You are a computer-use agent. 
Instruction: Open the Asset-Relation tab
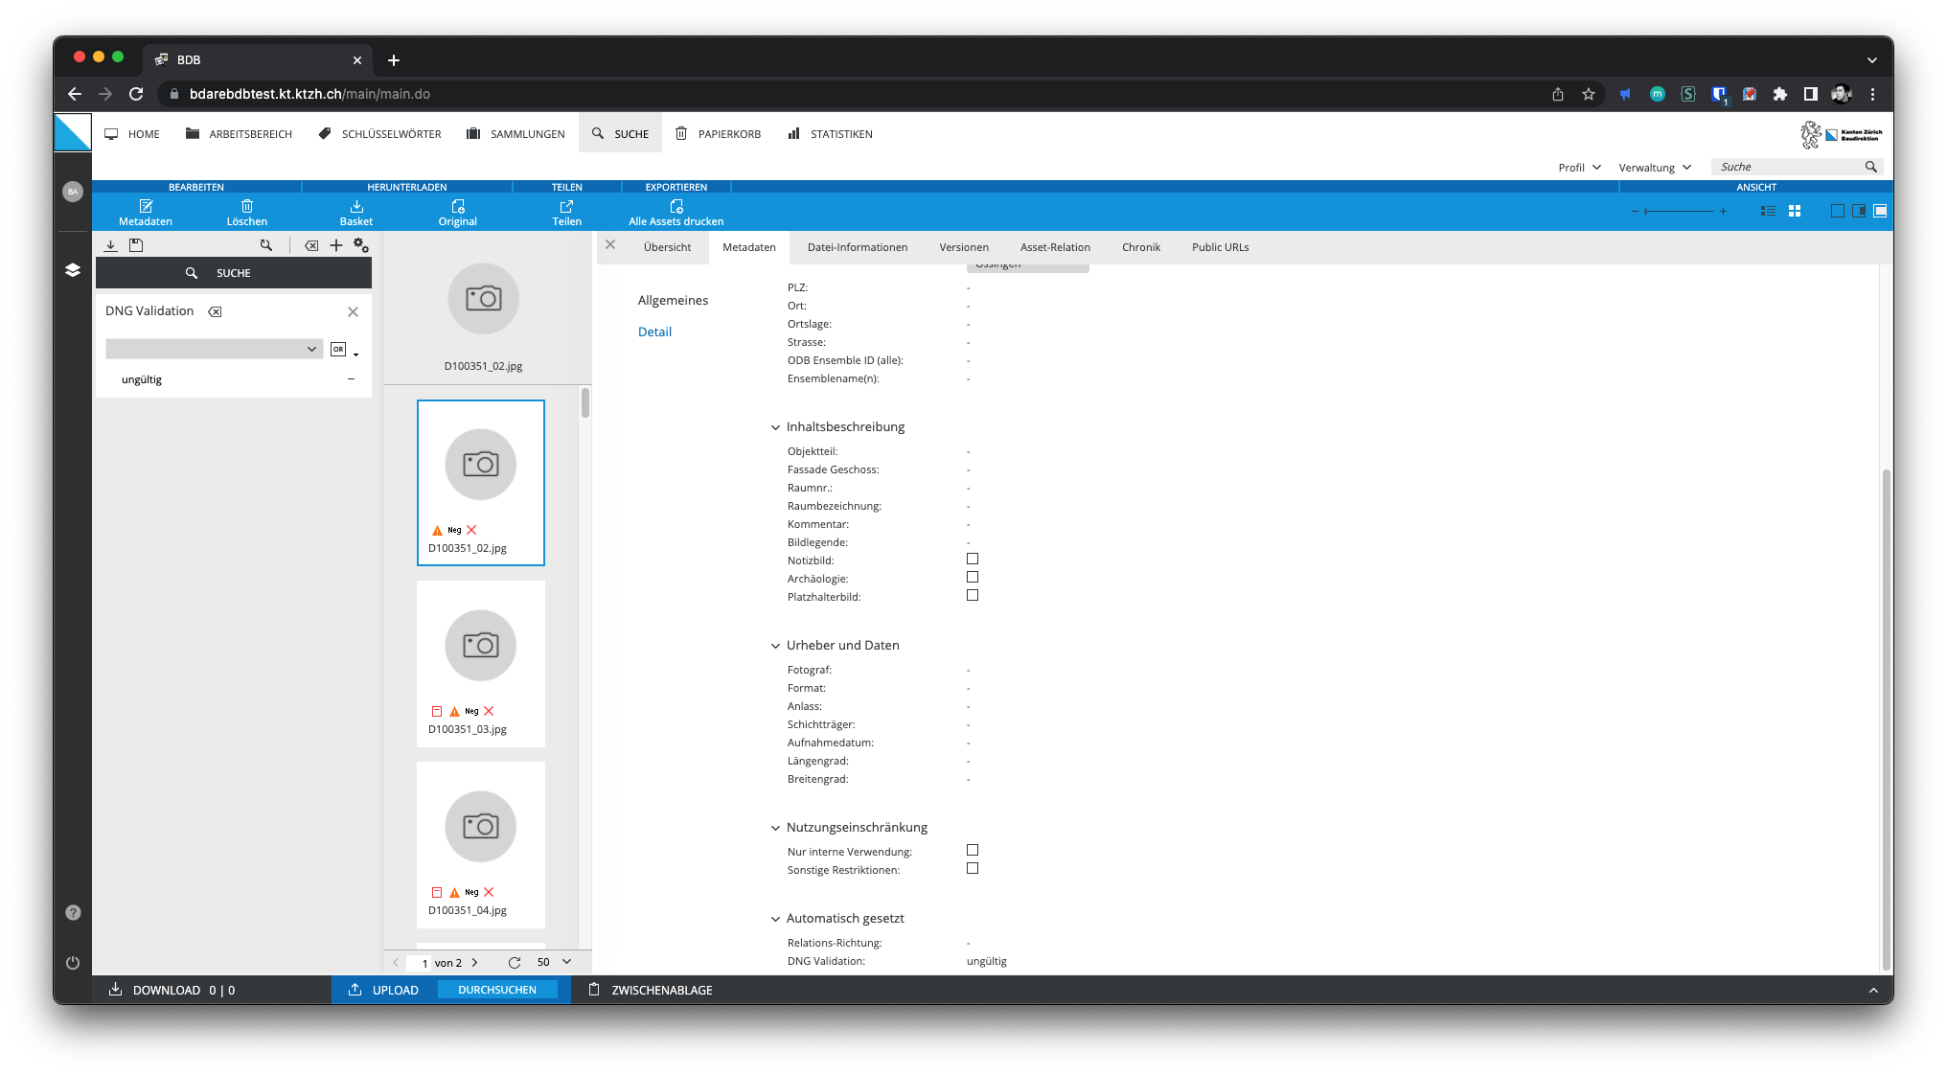tap(1055, 247)
